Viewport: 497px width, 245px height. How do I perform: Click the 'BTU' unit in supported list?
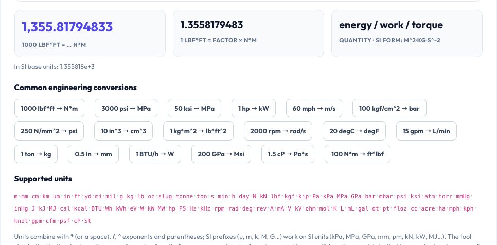pos(96,208)
